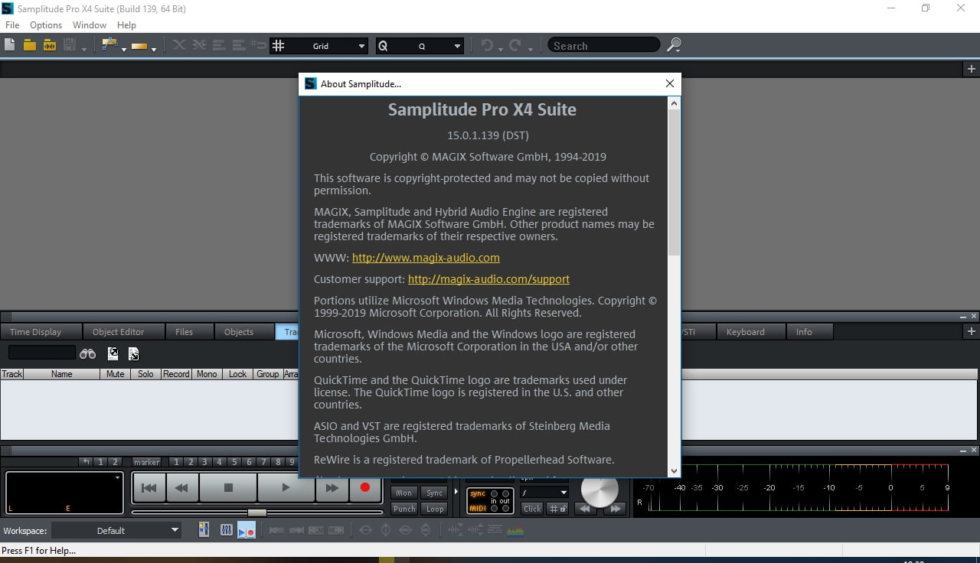
Task: Open a project with the yellow folder icon
Action: coord(29,45)
